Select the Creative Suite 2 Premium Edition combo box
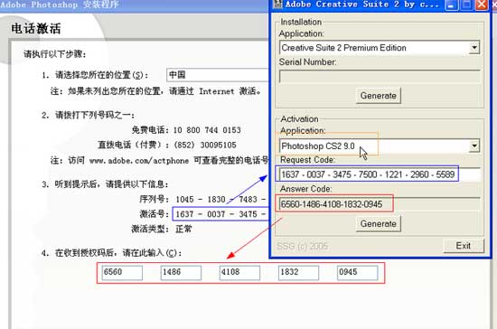 (380, 48)
